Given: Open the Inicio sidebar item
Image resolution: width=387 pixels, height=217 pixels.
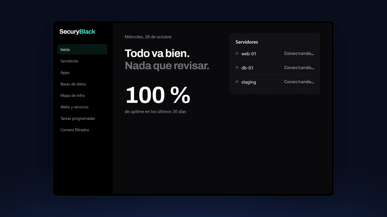Looking at the screenshot, I should click(82, 49).
